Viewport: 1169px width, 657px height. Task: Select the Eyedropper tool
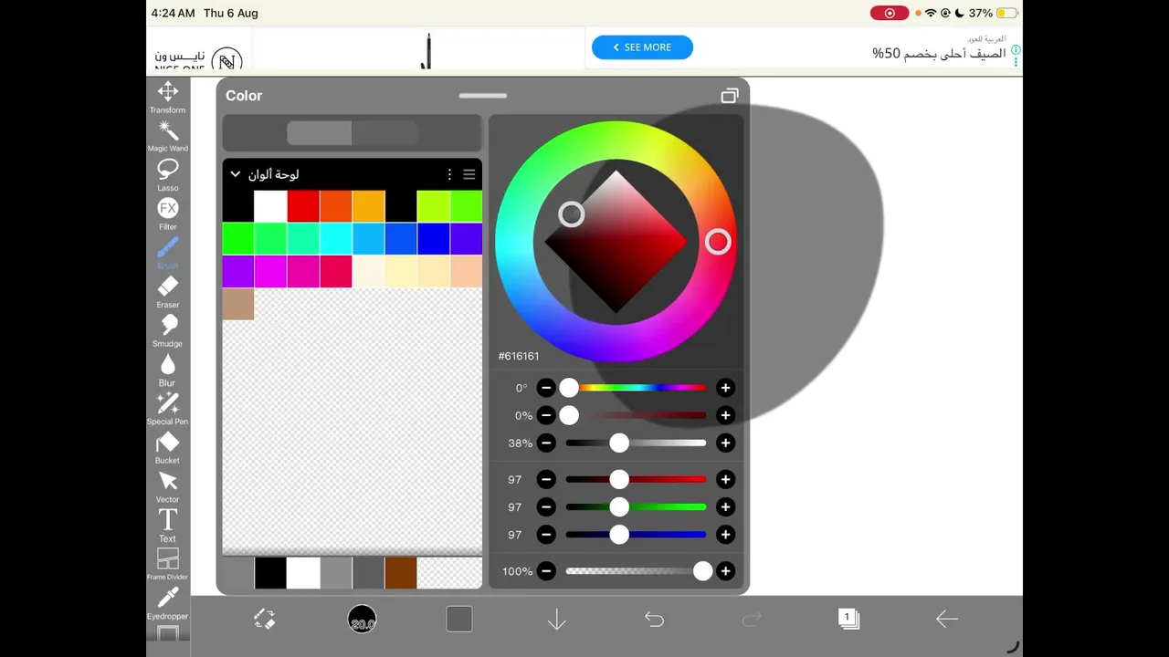[168, 603]
